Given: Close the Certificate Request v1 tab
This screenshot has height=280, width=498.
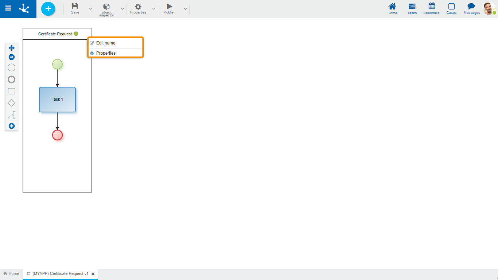Looking at the screenshot, I should tap(93, 274).
